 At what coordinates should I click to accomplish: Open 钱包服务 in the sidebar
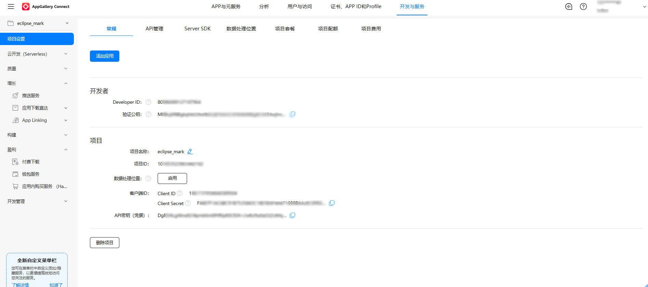pyautogui.click(x=31, y=174)
